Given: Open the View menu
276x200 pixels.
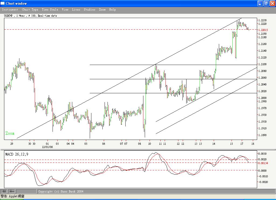Looking at the screenshot, I should 65,9.
